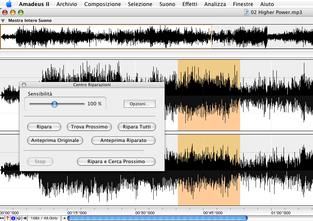
Task: Click the Centro Riparazioni title bar
Action: tap(92, 85)
